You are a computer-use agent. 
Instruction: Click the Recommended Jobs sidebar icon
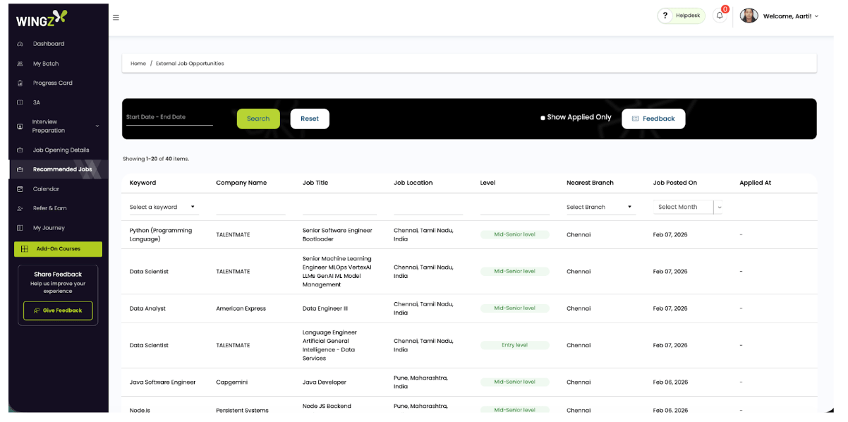click(x=20, y=169)
